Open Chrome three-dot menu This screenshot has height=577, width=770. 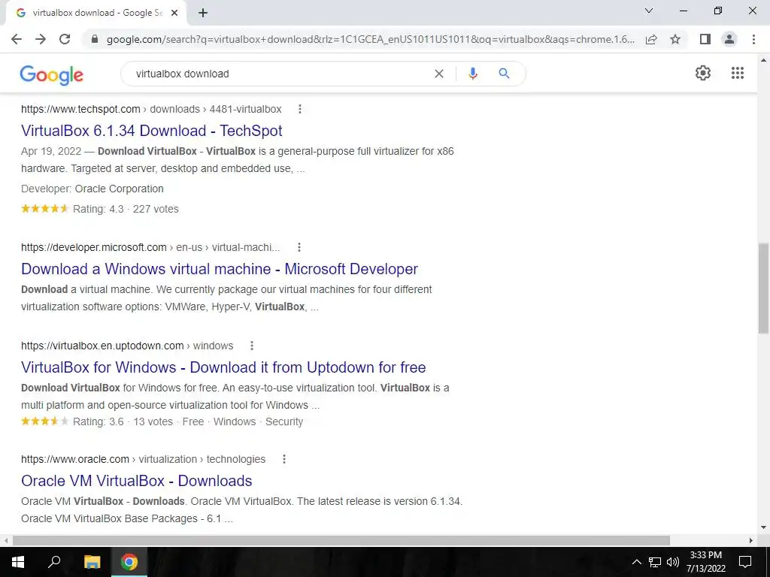(753, 39)
